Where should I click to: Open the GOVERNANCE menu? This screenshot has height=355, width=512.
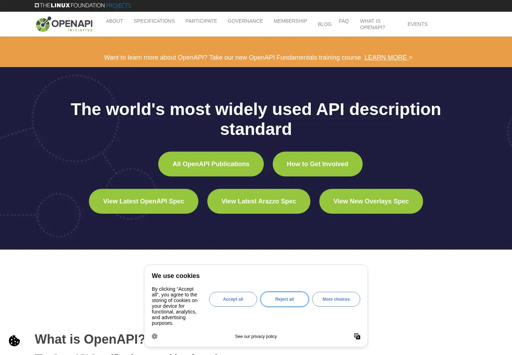[x=245, y=21]
